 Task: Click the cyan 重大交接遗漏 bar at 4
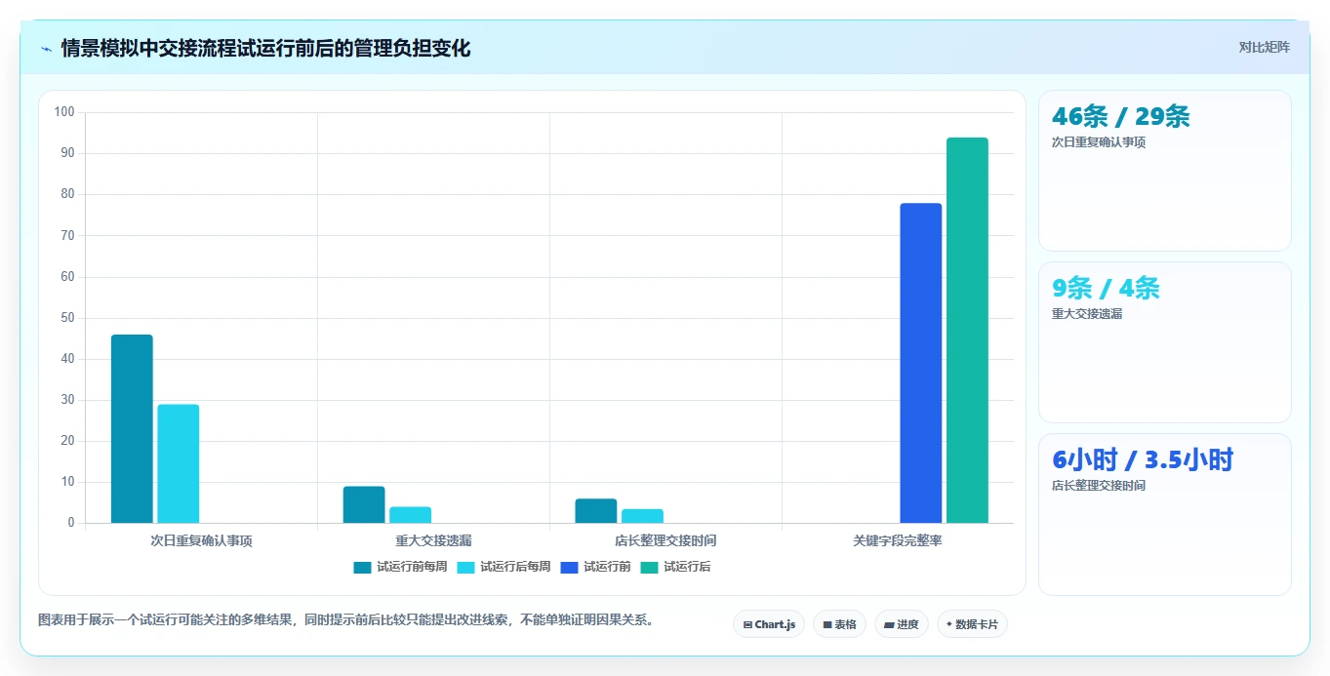(411, 515)
